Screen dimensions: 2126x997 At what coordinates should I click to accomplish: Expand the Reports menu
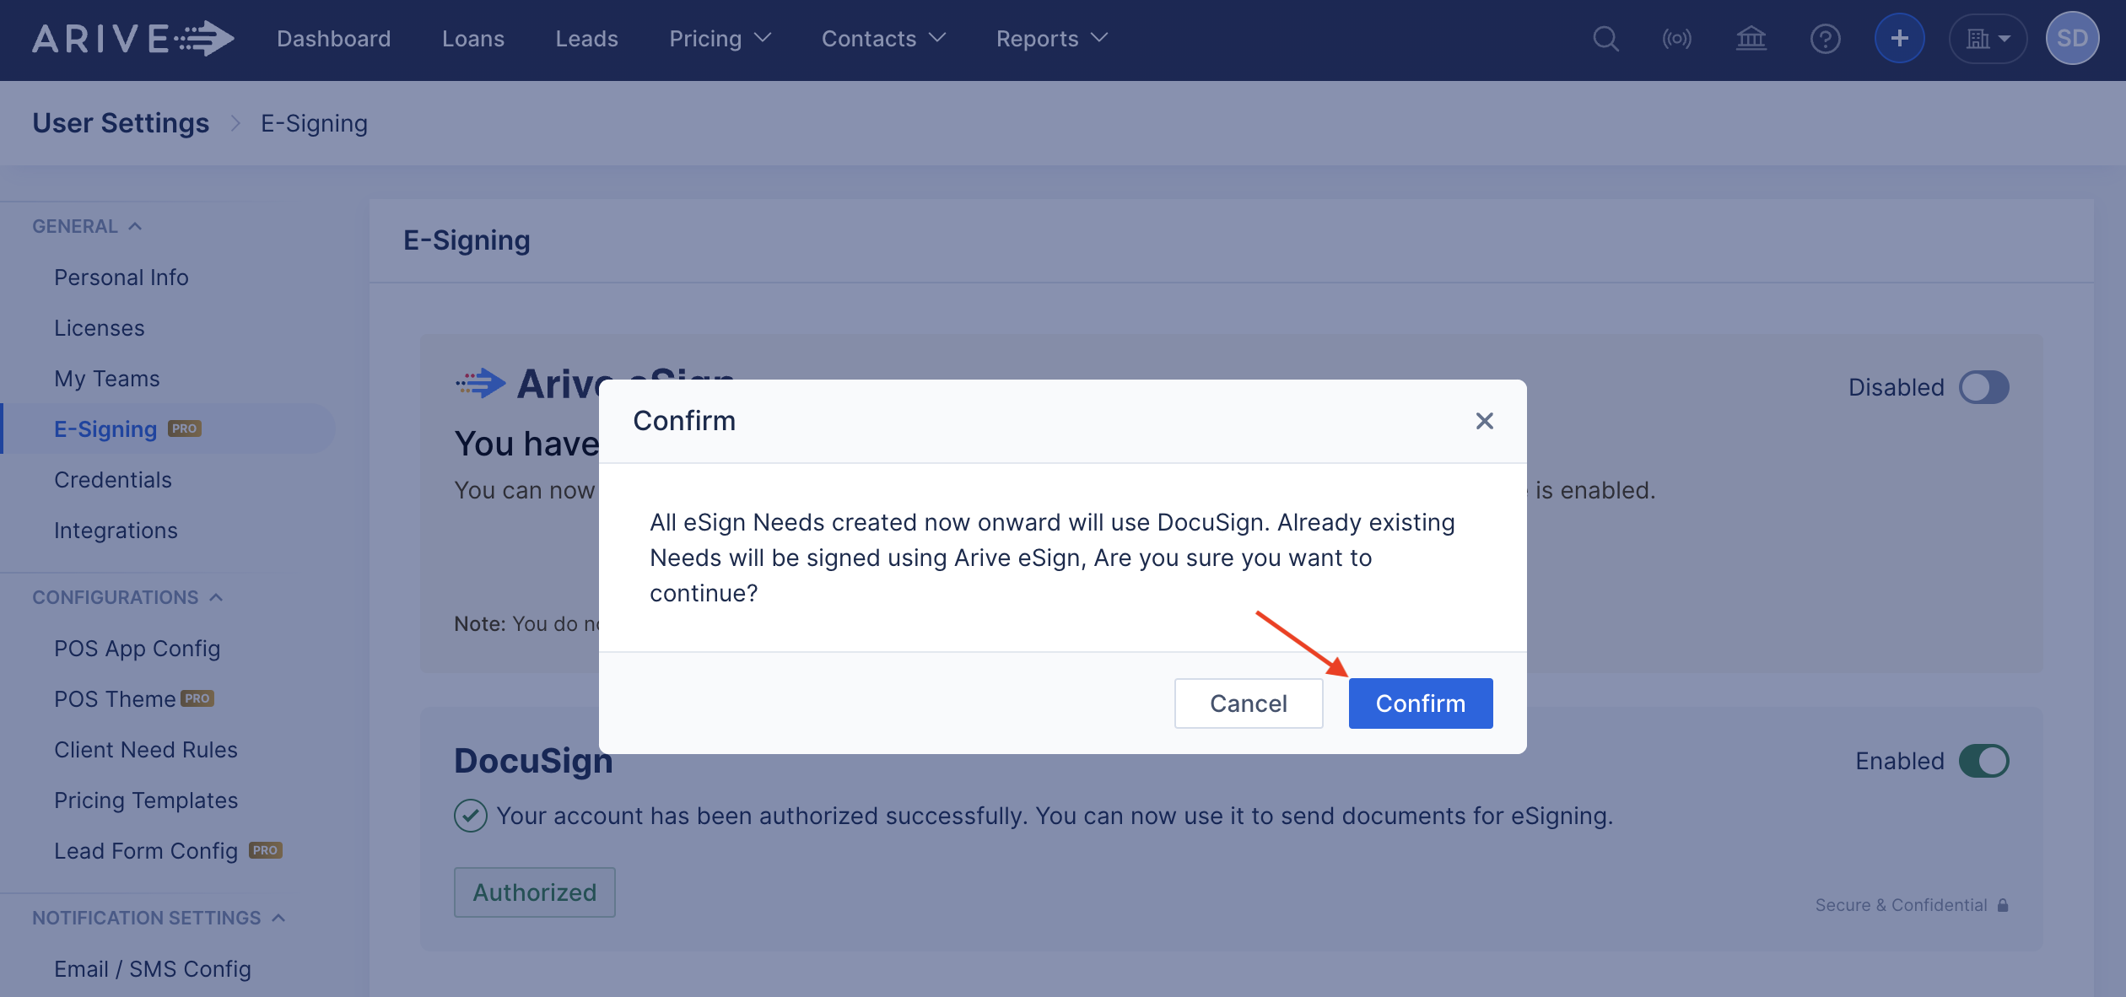pos(1051,39)
